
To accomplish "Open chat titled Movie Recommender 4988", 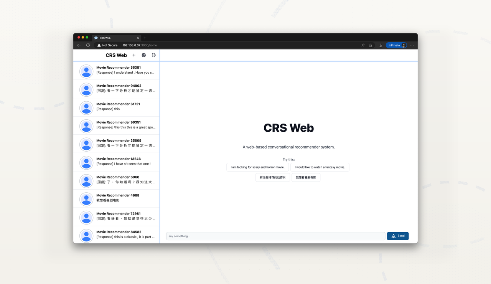I will click(x=118, y=195).
